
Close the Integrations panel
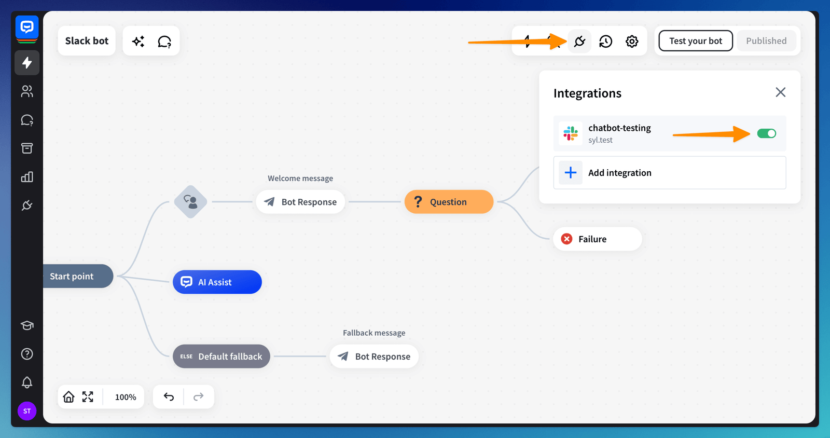click(x=780, y=92)
